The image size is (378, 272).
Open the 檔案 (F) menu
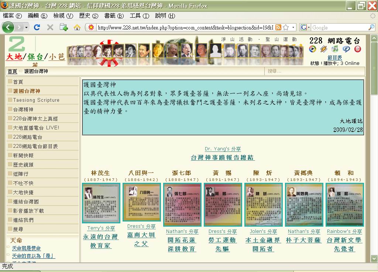[x=12, y=16]
